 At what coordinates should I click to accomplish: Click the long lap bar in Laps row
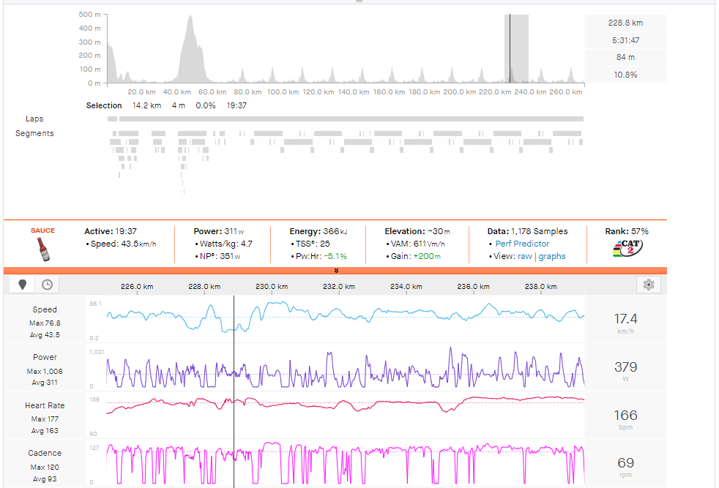tap(351, 119)
